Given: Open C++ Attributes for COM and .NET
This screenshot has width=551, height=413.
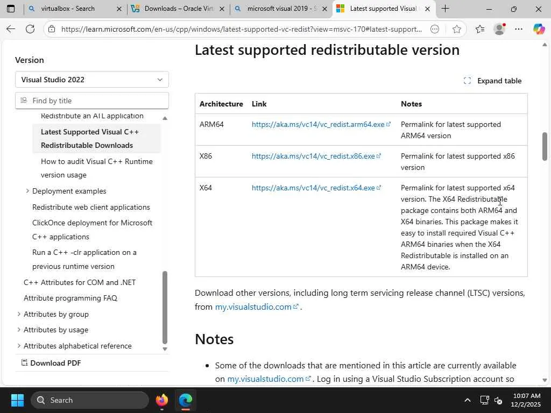Looking at the screenshot, I should click(80, 282).
